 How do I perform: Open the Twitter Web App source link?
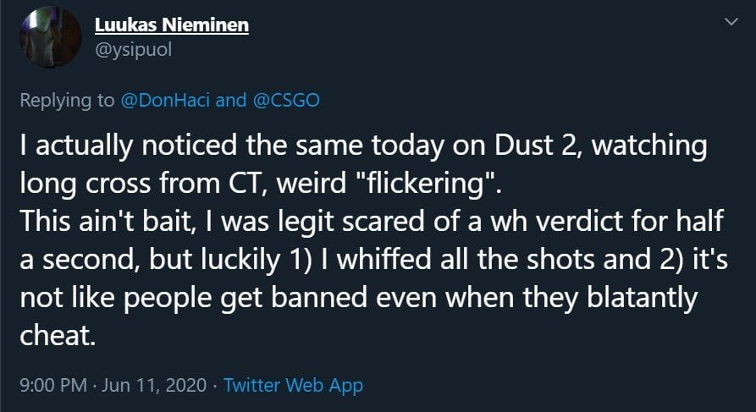click(x=293, y=386)
